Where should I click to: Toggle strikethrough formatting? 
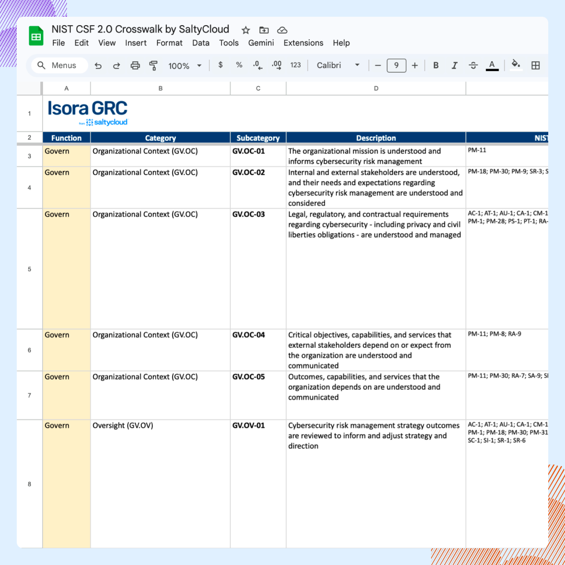(x=473, y=65)
